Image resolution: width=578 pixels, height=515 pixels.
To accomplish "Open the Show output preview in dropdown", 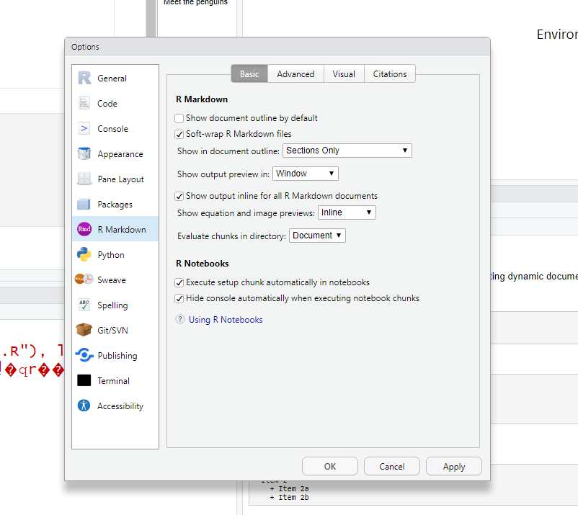I will click(x=306, y=173).
